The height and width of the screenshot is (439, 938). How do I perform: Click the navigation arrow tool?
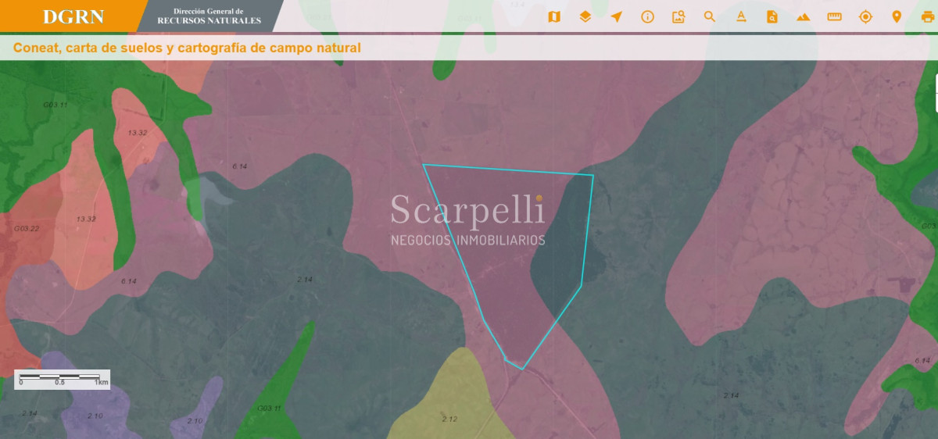[617, 16]
